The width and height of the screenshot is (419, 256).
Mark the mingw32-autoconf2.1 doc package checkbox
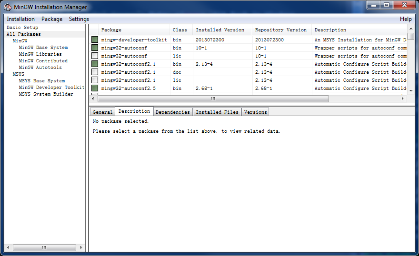click(x=95, y=72)
